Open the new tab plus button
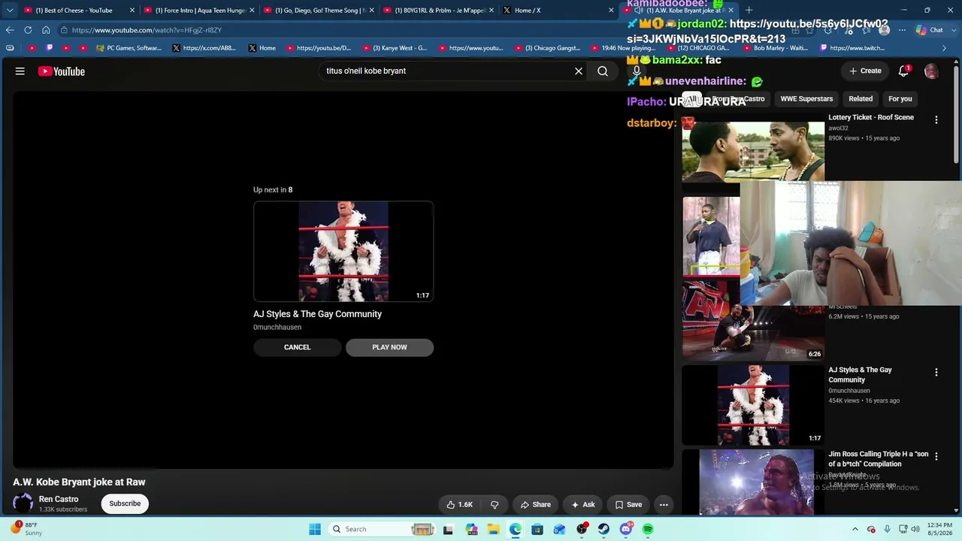Image resolution: width=962 pixels, height=541 pixels. [x=749, y=11]
